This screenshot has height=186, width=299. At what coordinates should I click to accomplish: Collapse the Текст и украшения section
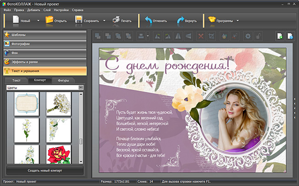[x=45, y=71]
